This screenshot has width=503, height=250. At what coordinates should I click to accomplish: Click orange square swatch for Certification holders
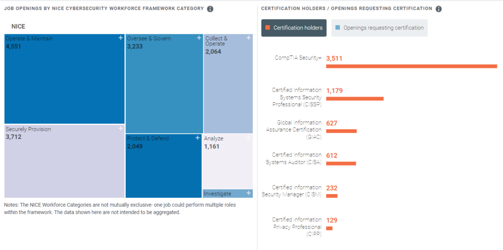(x=268, y=28)
